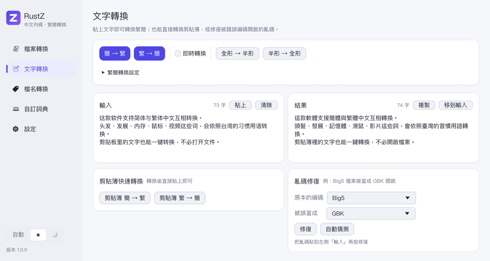The height and width of the screenshot is (261, 490).
Task: Switch to light theme via sun icon
Action: [38, 235]
